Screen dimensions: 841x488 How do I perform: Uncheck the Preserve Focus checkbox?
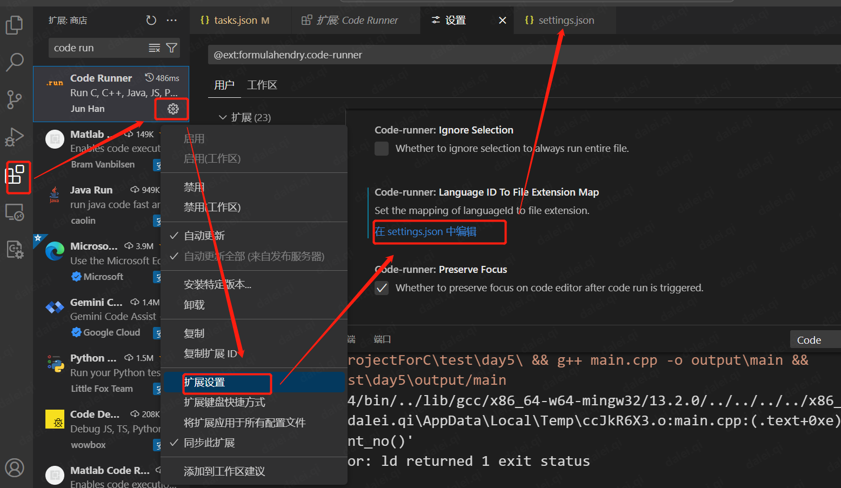coord(382,288)
